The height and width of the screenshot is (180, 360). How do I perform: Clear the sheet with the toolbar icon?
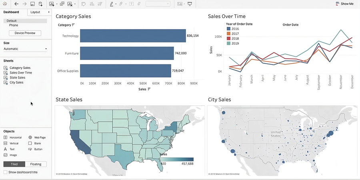point(70,4)
